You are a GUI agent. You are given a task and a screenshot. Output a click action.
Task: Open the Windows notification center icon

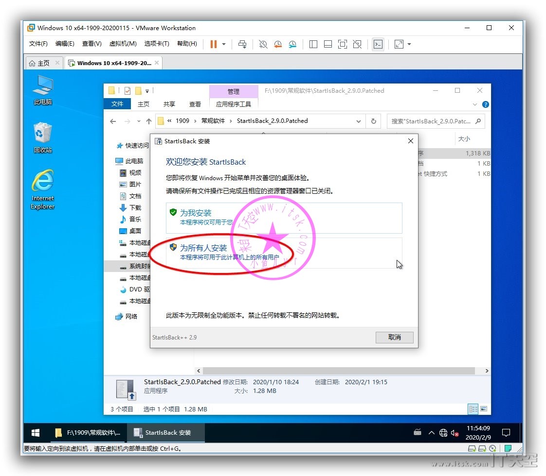pos(506,433)
